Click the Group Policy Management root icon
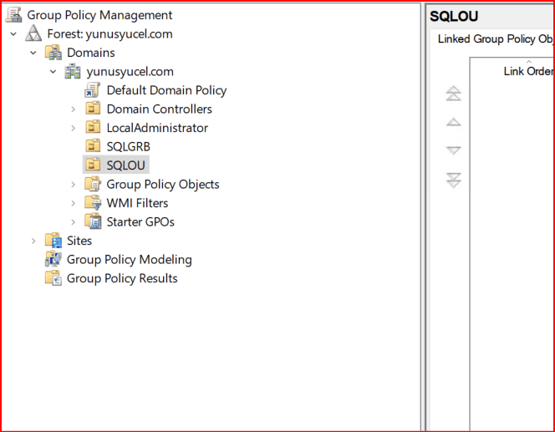 [x=14, y=15]
